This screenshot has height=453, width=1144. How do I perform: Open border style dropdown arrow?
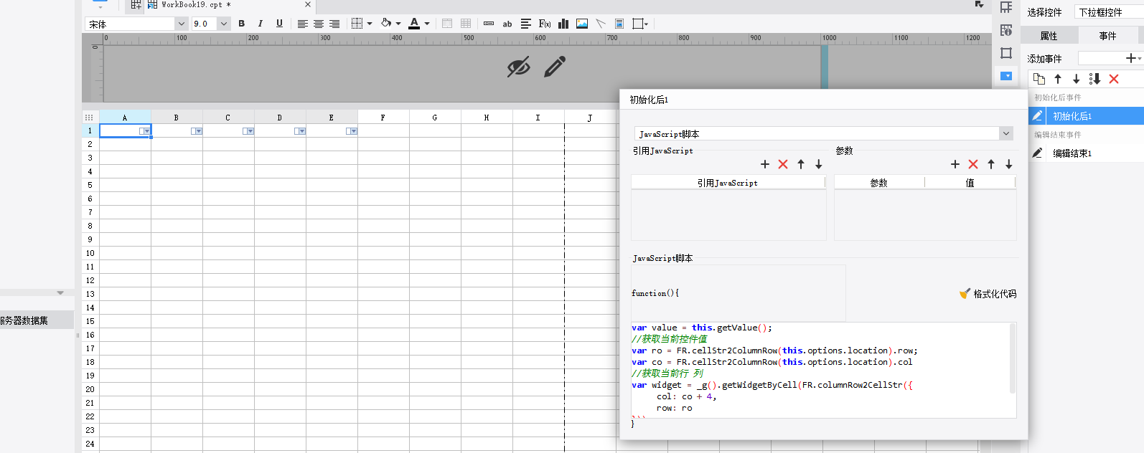[x=370, y=24]
